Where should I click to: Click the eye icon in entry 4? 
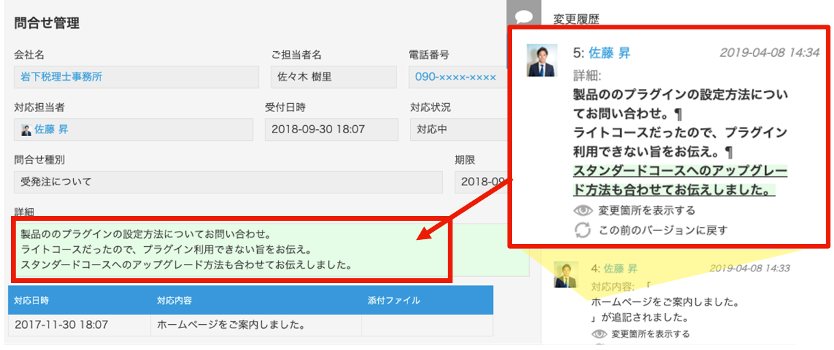click(x=600, y=334)
